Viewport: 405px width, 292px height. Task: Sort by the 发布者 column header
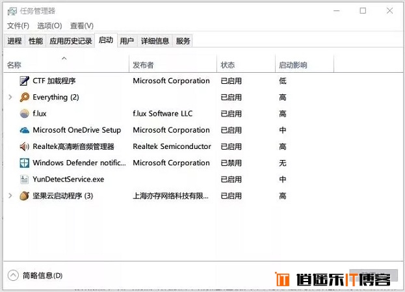173,64
